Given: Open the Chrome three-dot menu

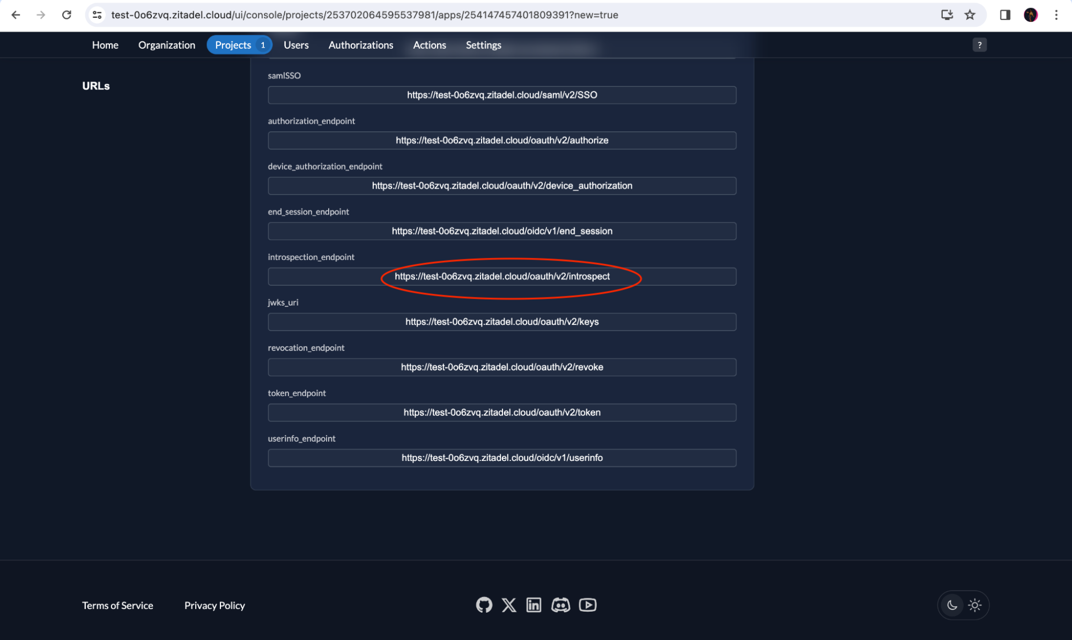Looking at the screenshot, I should (x=1056, y=15).
